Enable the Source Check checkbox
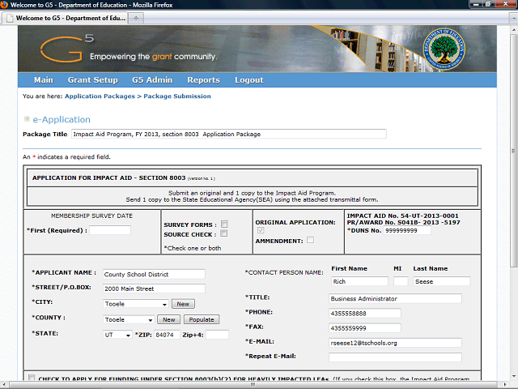The image size is (518, 389). [225, 233]
